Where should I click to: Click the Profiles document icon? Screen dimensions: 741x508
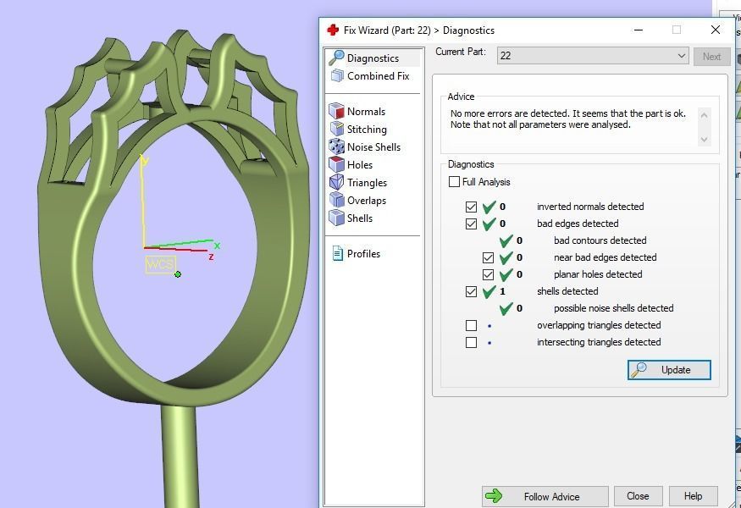(337, 253)
